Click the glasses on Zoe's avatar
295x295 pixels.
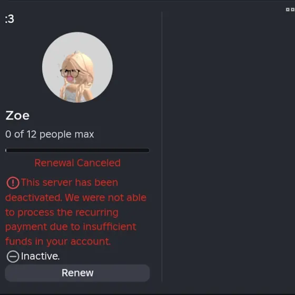point(70,73)
